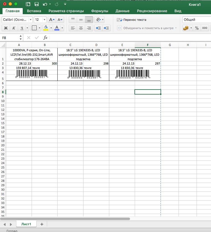Image resolution: width=211 pixels, height=232 pixels.
Task: Toggle italic formatting (К)
Action: click(x=14, y=28)
